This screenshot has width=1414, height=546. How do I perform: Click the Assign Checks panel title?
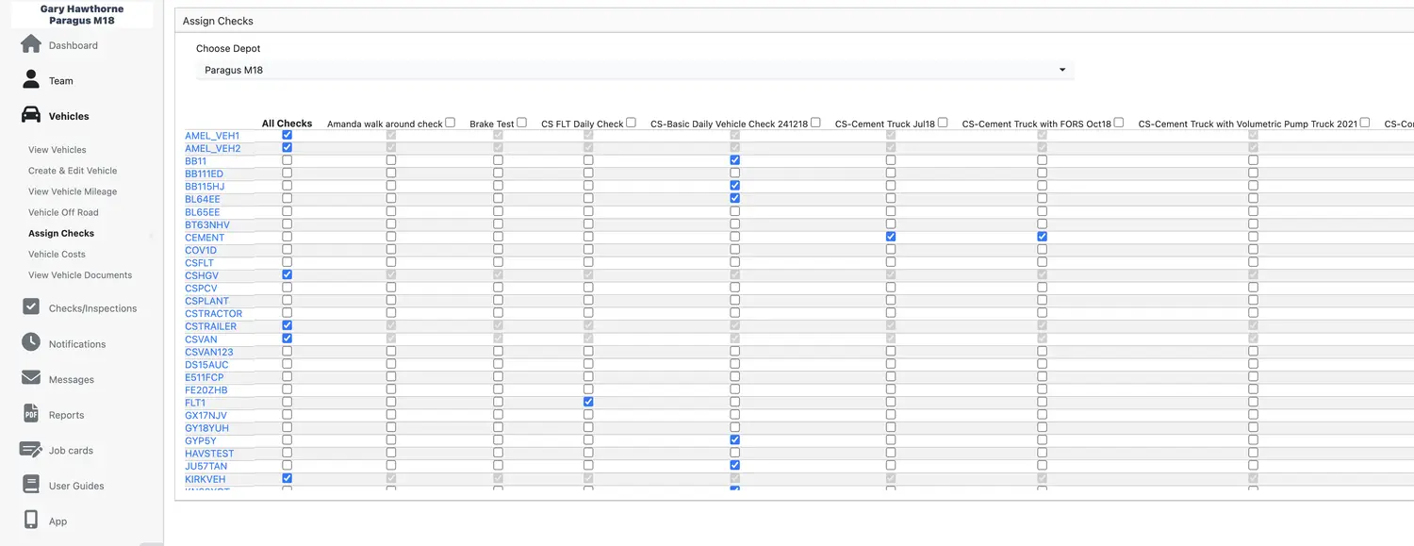(218, 21)
